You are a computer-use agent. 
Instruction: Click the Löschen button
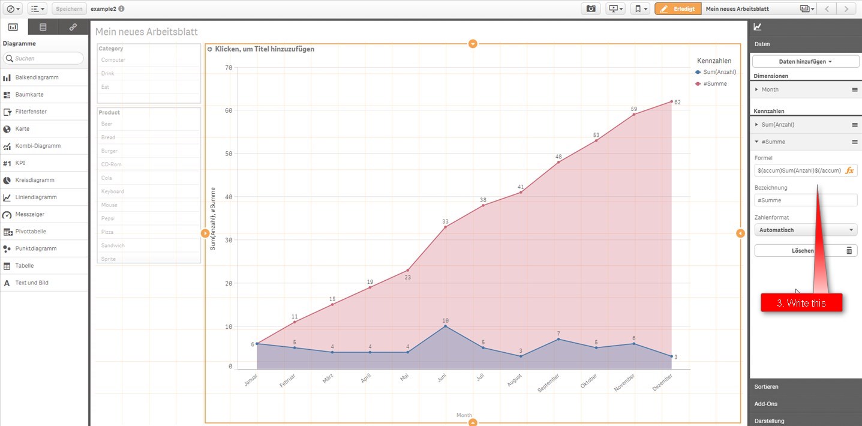point(806,250)
